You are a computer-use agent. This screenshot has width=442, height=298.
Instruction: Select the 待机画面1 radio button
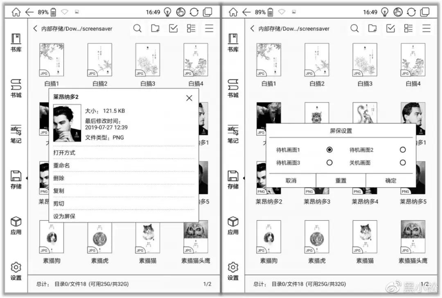coord(330,150)
